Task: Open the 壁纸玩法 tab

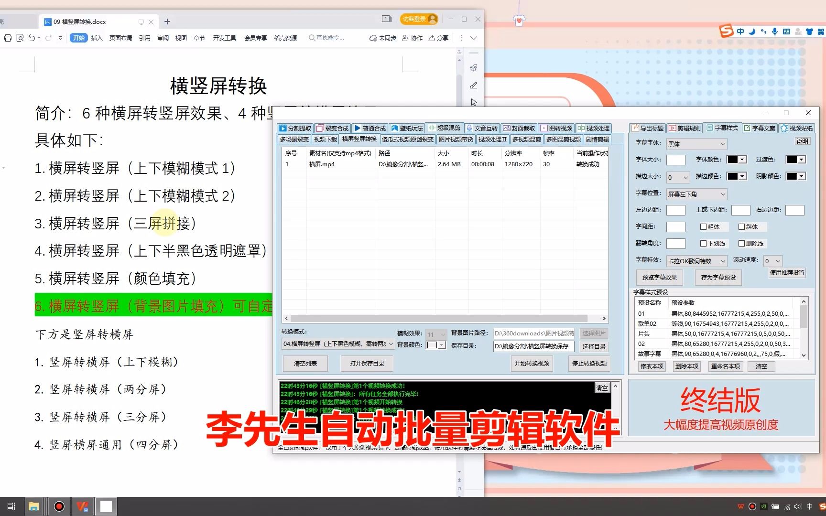Action: (407, 128)
